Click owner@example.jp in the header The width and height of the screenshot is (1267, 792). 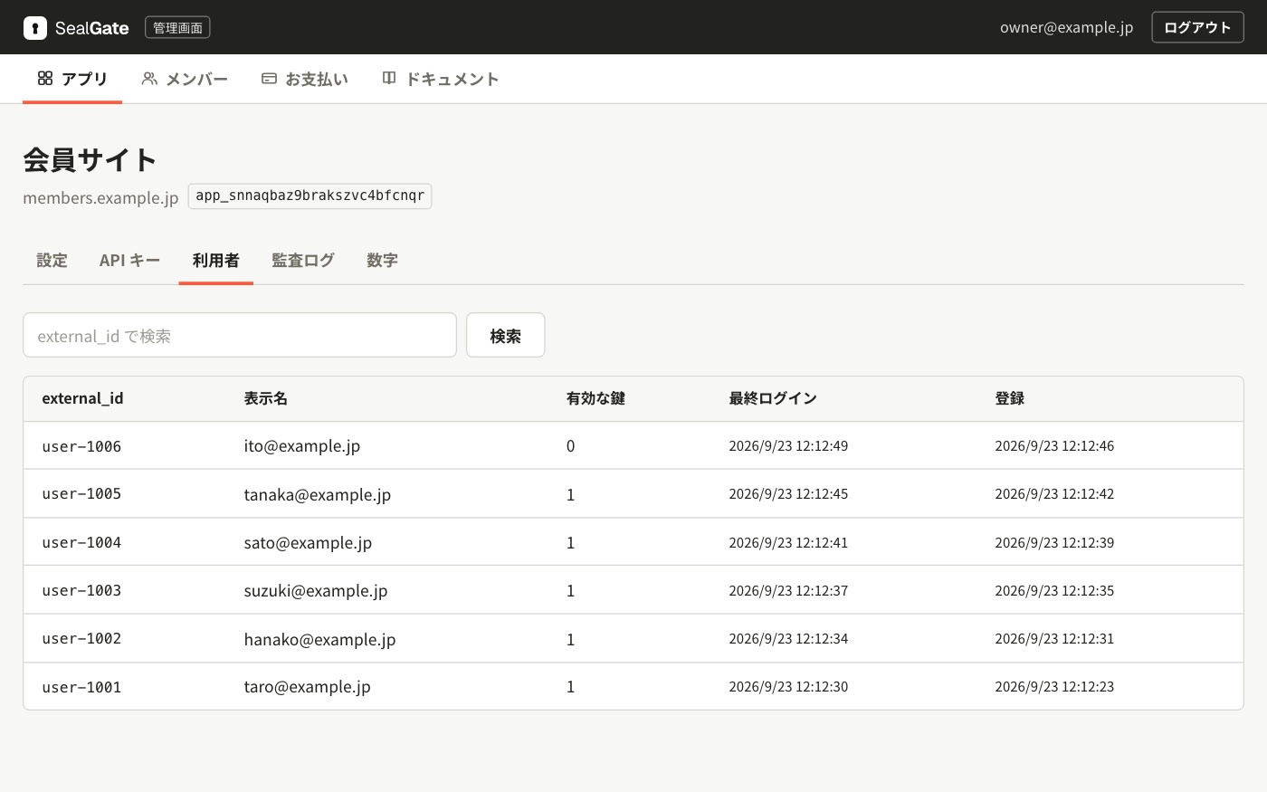(1066, 27)
